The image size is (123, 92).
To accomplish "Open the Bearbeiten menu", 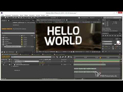I will 8,15.
